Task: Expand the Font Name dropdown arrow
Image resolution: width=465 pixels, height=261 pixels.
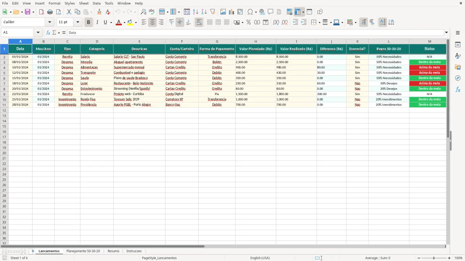Action: tap(50, 22)
